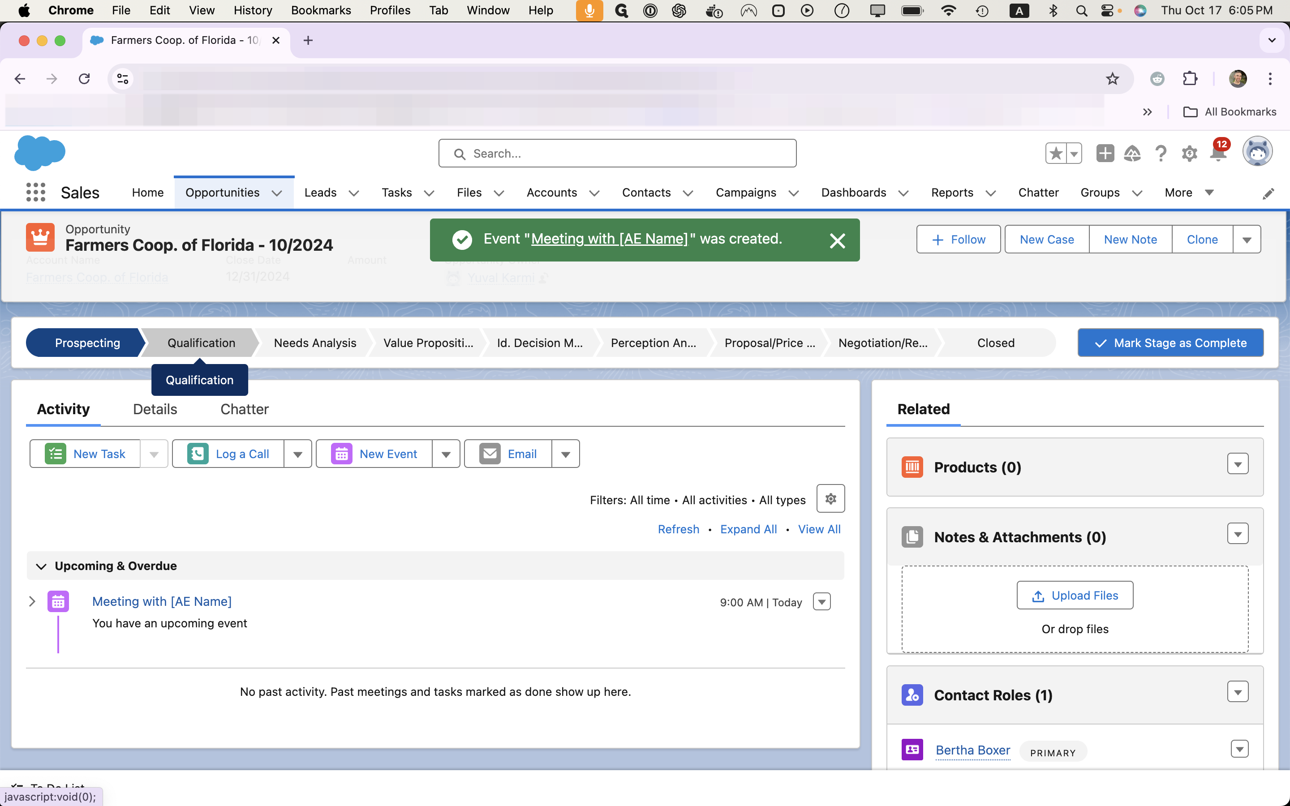Viewport: 1290px width, 806px height.
Task: Click the Upload Files icon
Action: pyautogui.click(x=1037, y=595)
